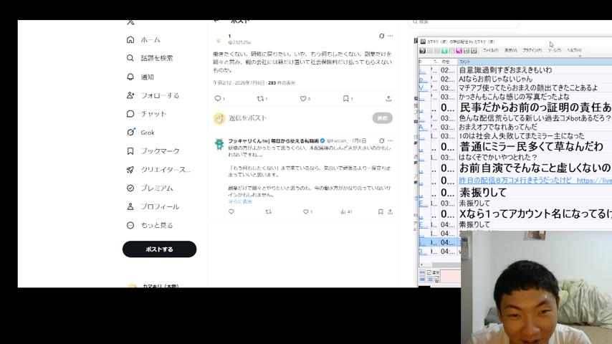Open プラグイン(P) menu in comment viewer
Screen dimensions: 612x344
coord(532,50)
